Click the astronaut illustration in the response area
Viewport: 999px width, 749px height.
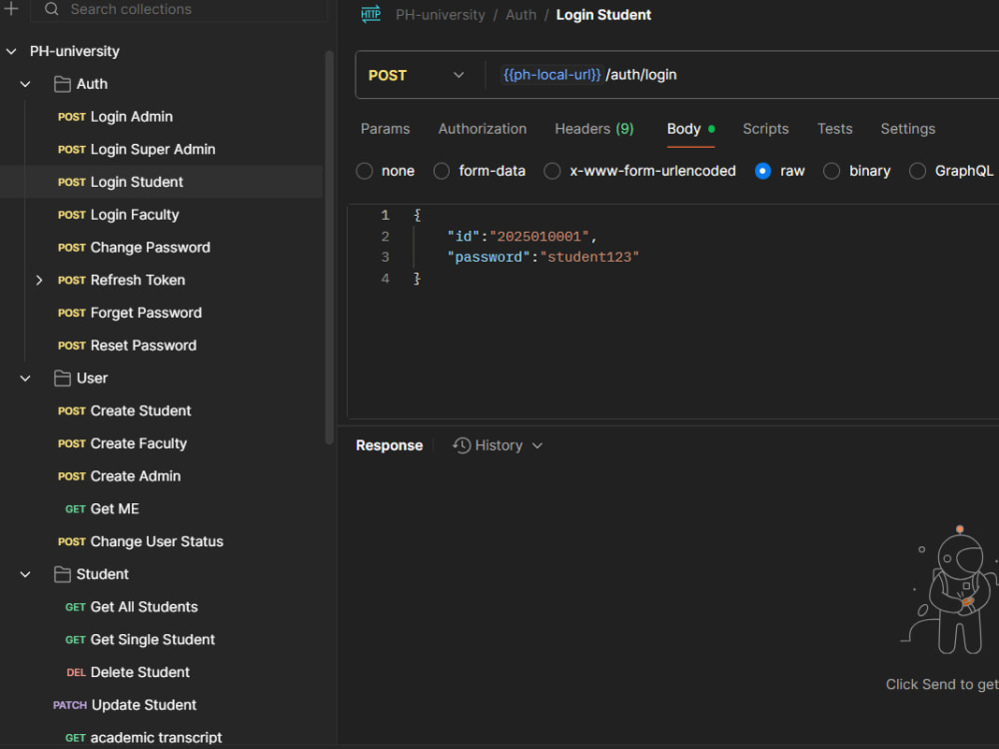951,590
